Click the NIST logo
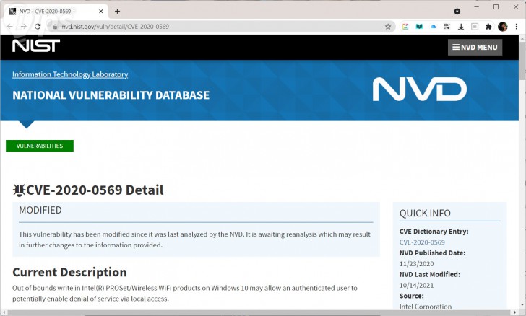 point(36,45)
